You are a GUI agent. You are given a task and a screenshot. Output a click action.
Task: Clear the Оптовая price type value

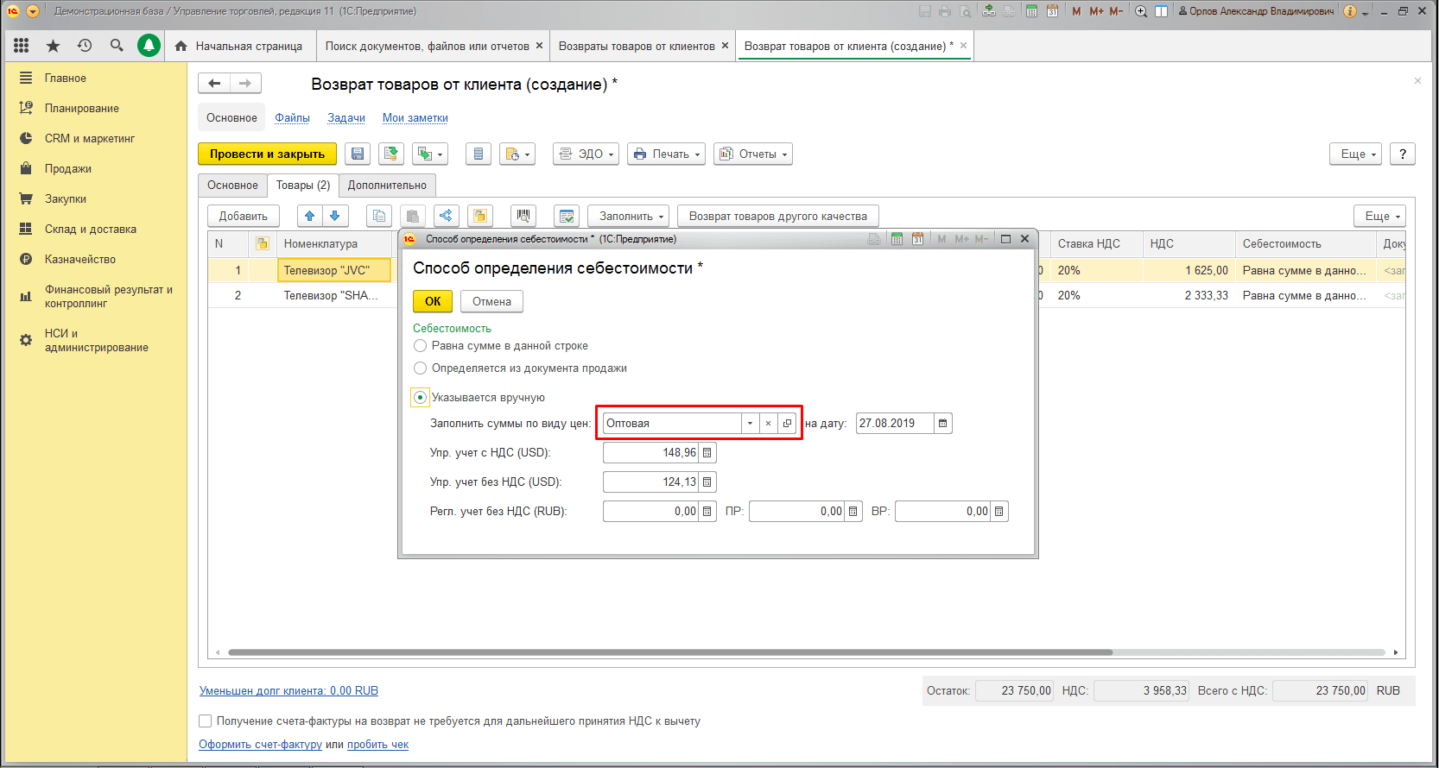768,424
